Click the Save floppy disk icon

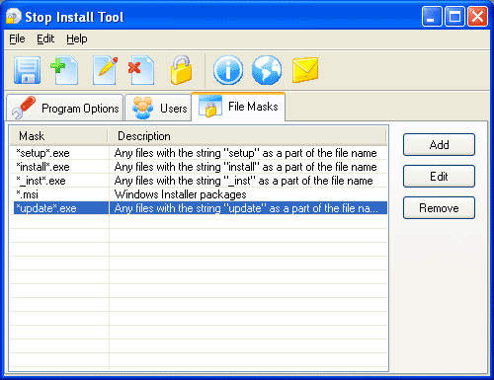tap(27, 70)
